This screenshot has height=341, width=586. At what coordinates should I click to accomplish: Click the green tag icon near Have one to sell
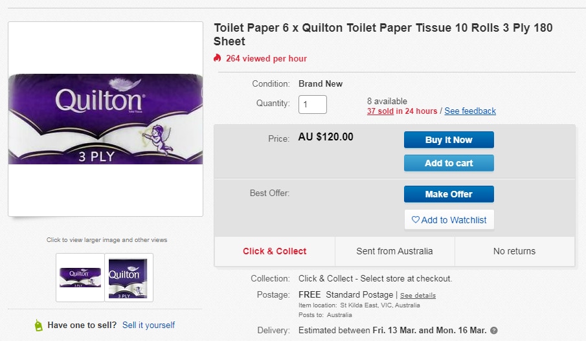tap(38, 325)
